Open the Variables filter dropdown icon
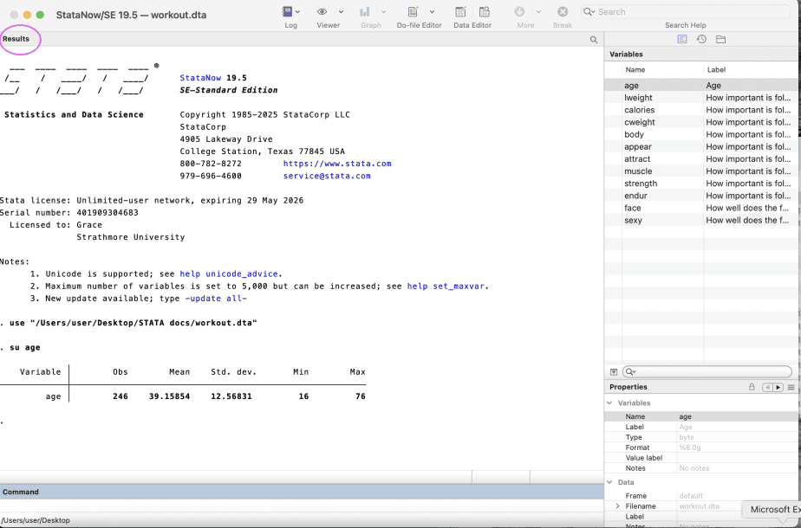This screenshot has height=528, width=801. 614,371
